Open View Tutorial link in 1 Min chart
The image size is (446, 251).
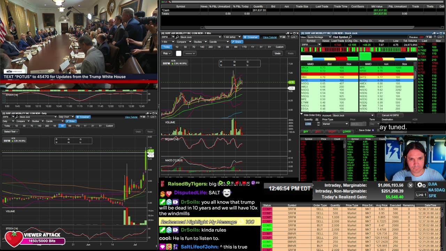click(x=270, y=37)
